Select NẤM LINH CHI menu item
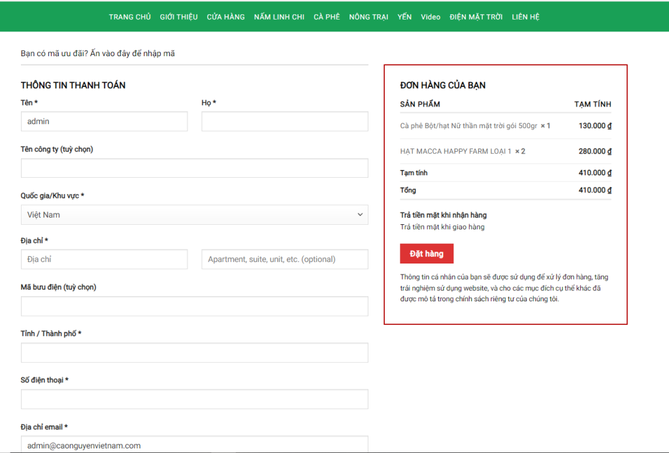Image resolution: width=669 pixels, height=453 pixels. pyautogui.click(x=279, y=17)
